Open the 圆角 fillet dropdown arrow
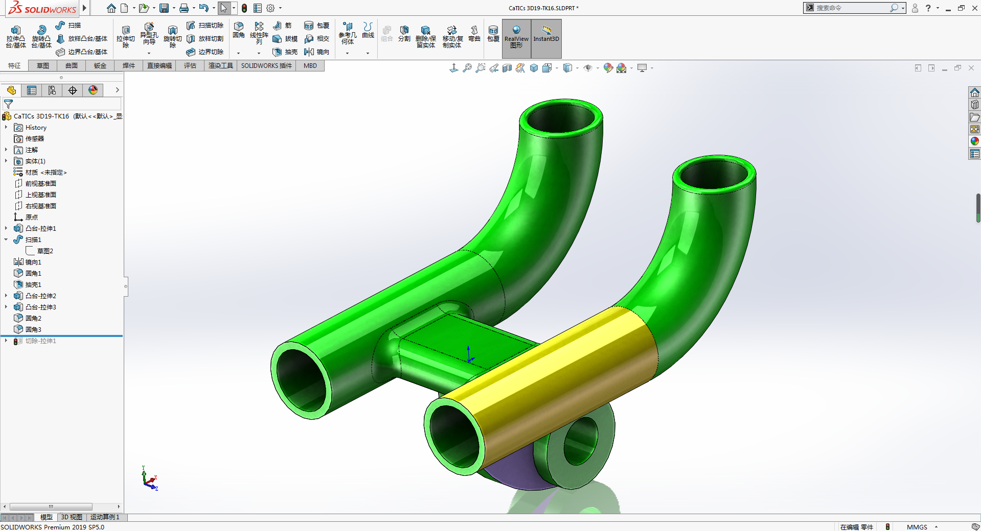Viewport: 981px width, 531px height. pyautogui.click(x=239, y=53)
